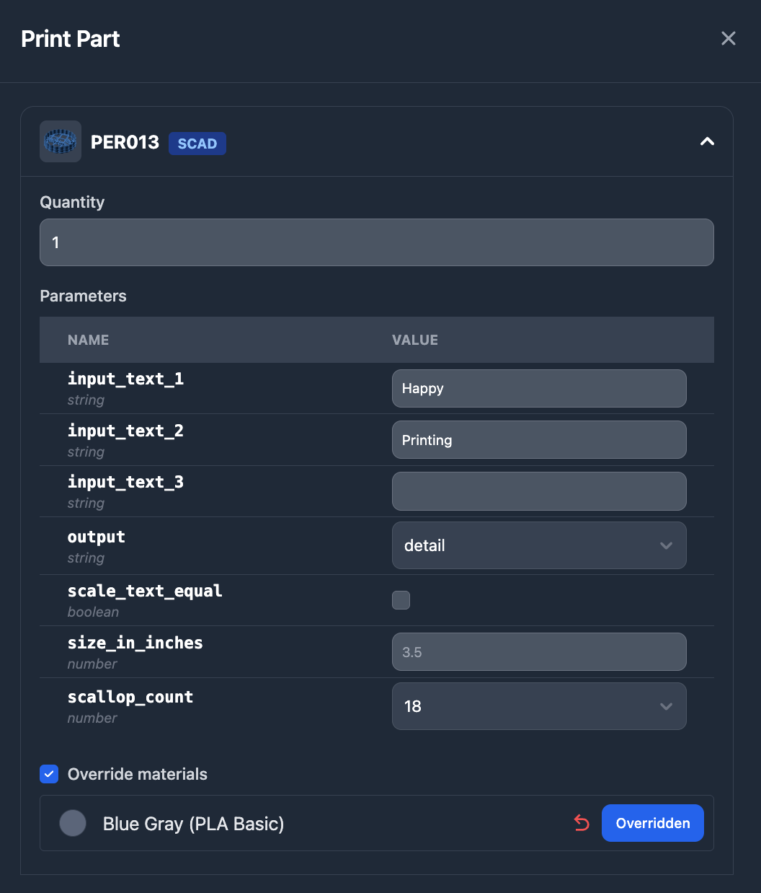Viewport: 761px width, 893px height.
Task: Click the Quantity input field
Action: point(376,242)
